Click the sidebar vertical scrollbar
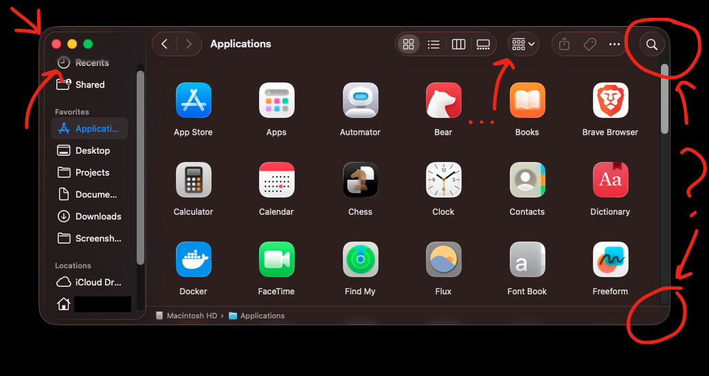The height and width of the screenshot is (376, 709). pyautogui.click(x=140, y=167)
